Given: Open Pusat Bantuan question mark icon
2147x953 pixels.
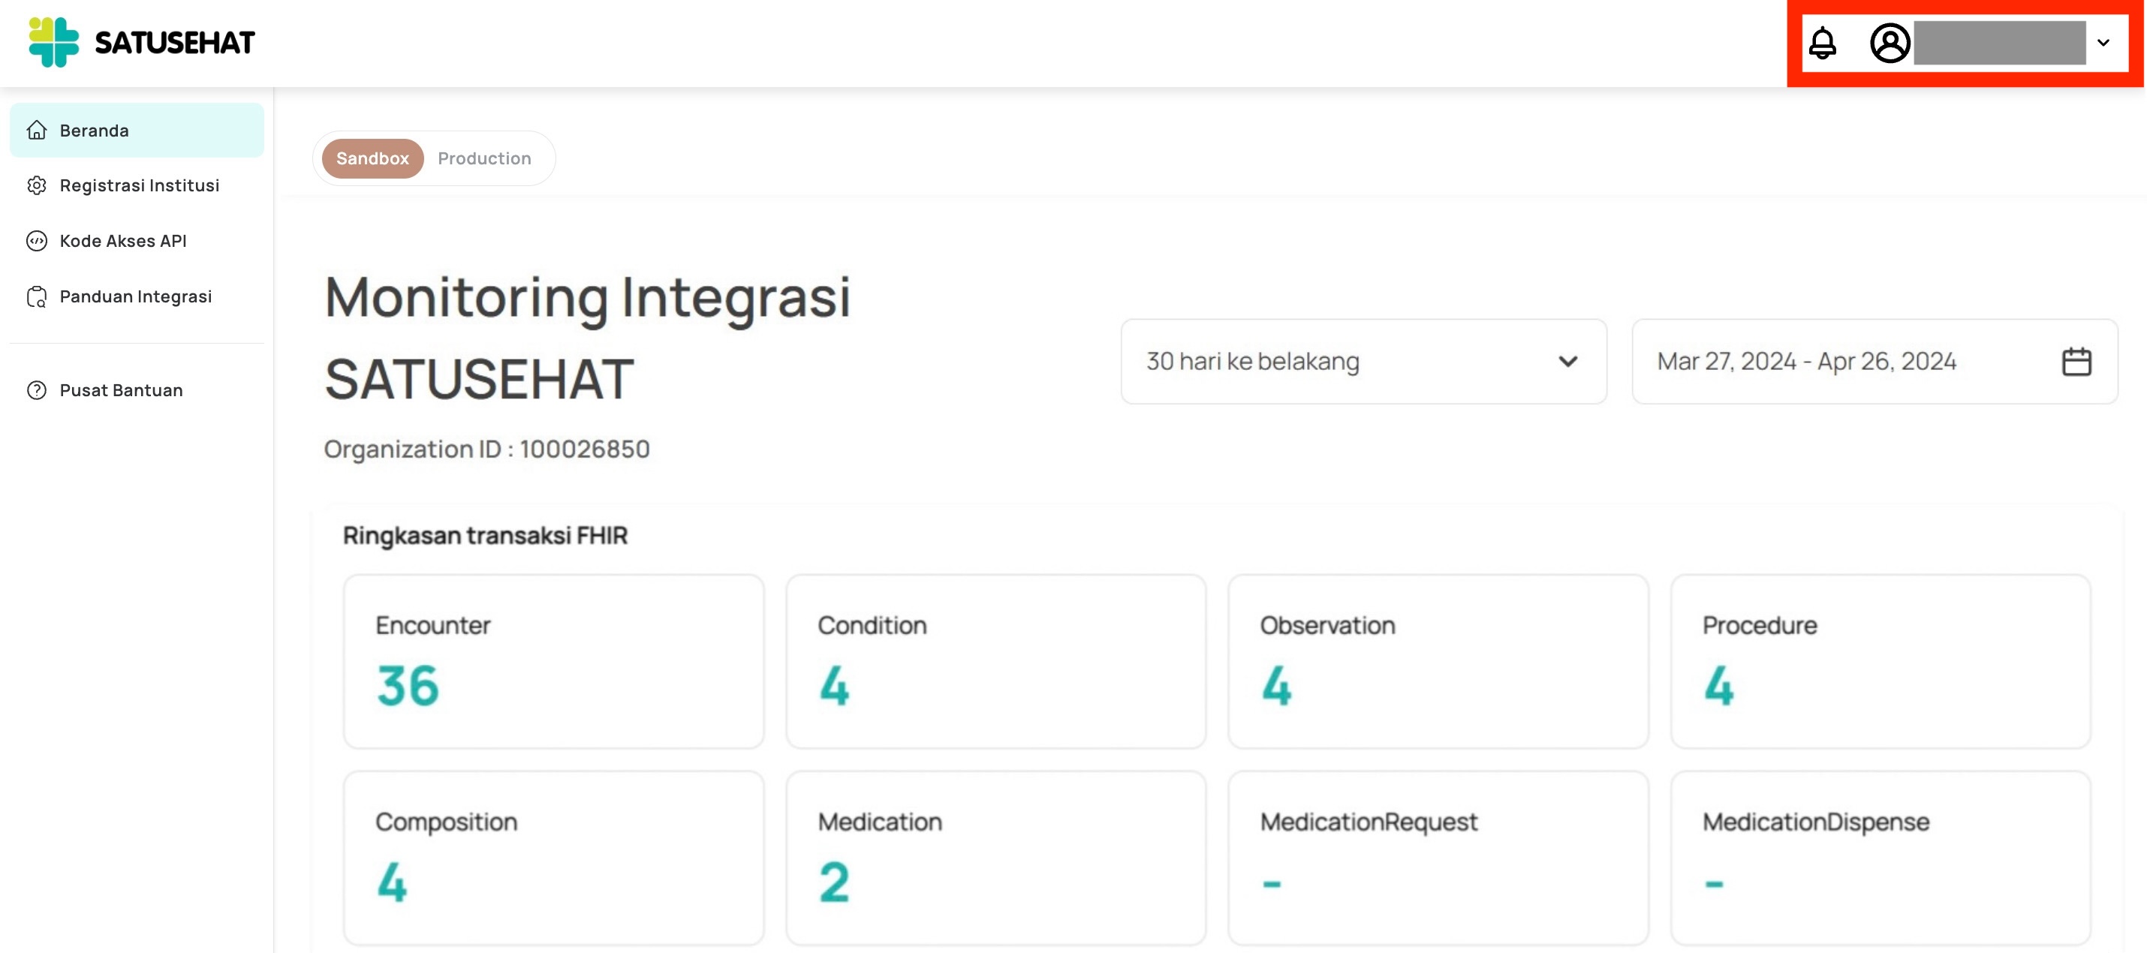Looking at the screenshot, I should point(37,390).
